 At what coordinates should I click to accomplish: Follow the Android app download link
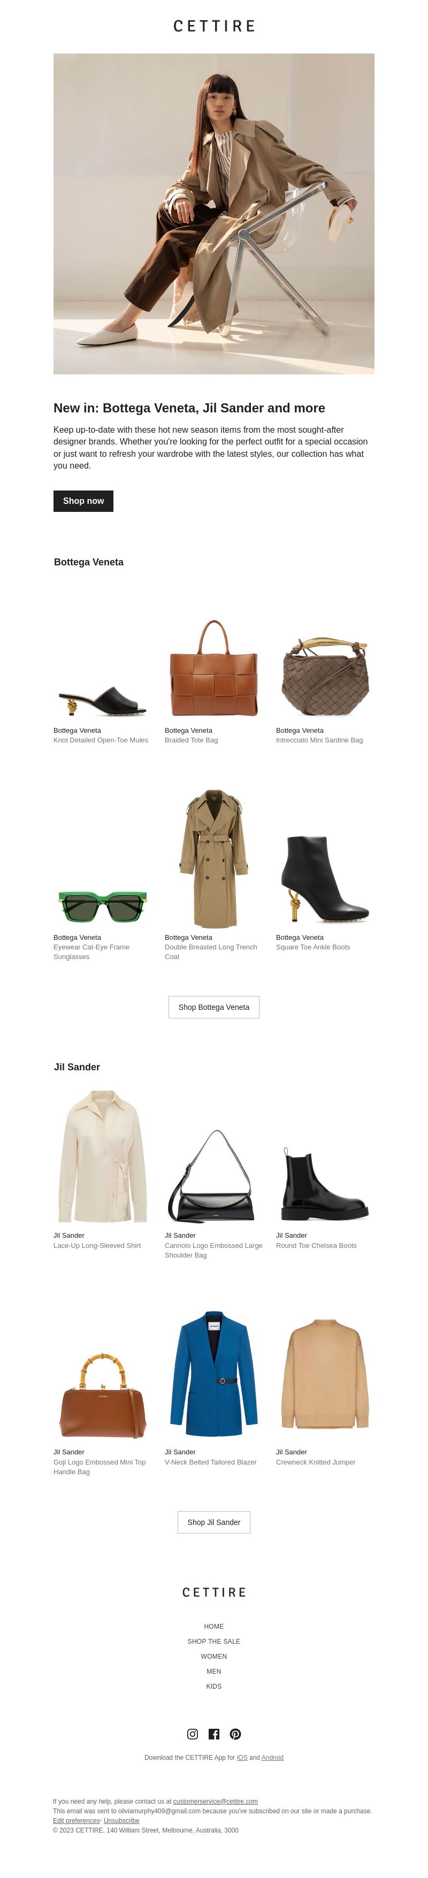point(272,1758)
